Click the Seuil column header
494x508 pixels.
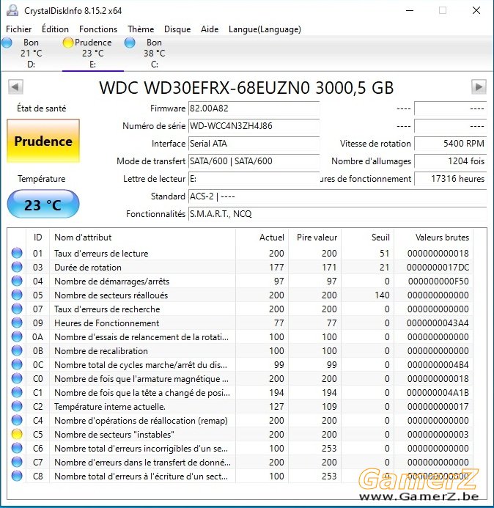[x=368, y=238]
